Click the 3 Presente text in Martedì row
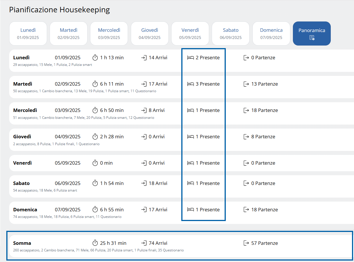Image resolution: width=354 pixels, height=262 pixels. pyautogui.click(x=208, y=84)
